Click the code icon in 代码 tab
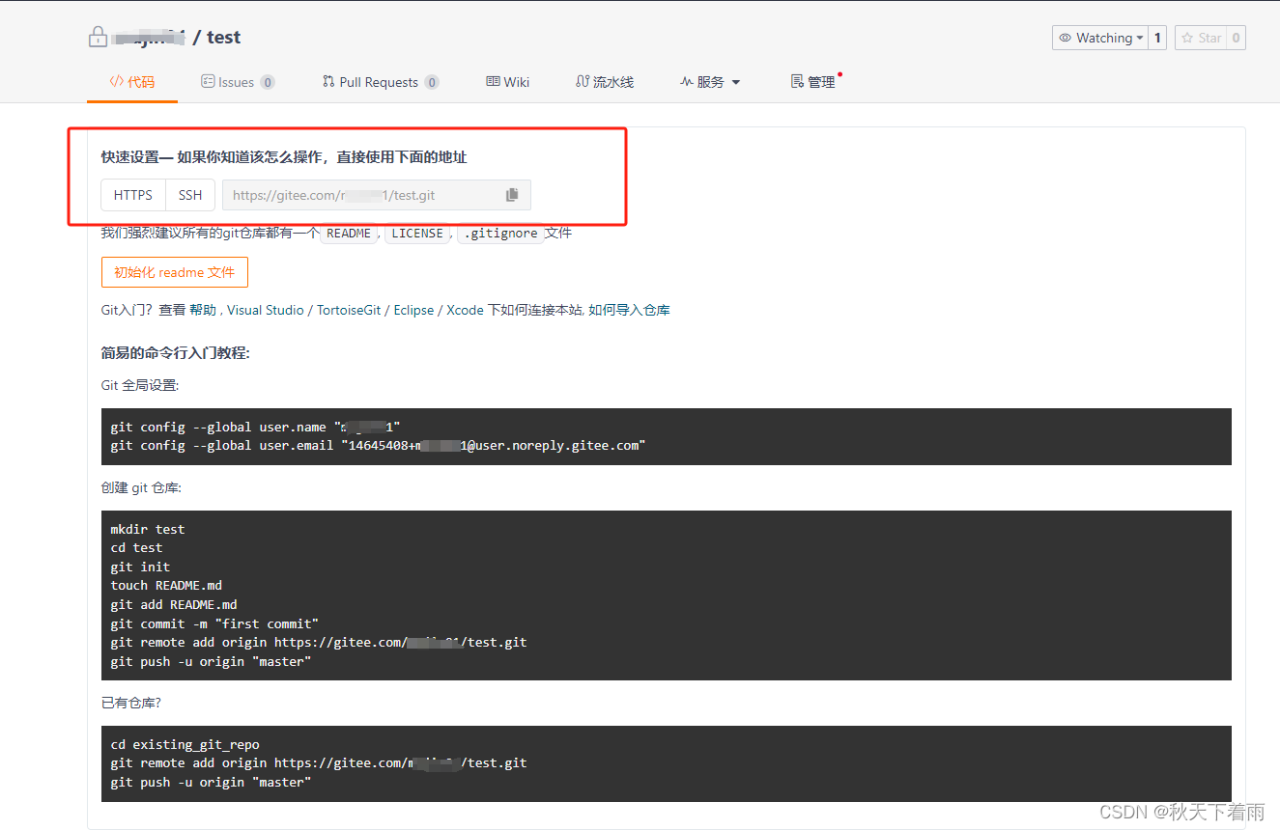Screen dimensions: 1280x830 [x=116, y=82]
